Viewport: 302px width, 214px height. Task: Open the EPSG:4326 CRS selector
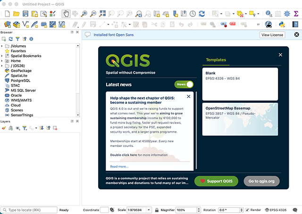(x=276, y=210)
